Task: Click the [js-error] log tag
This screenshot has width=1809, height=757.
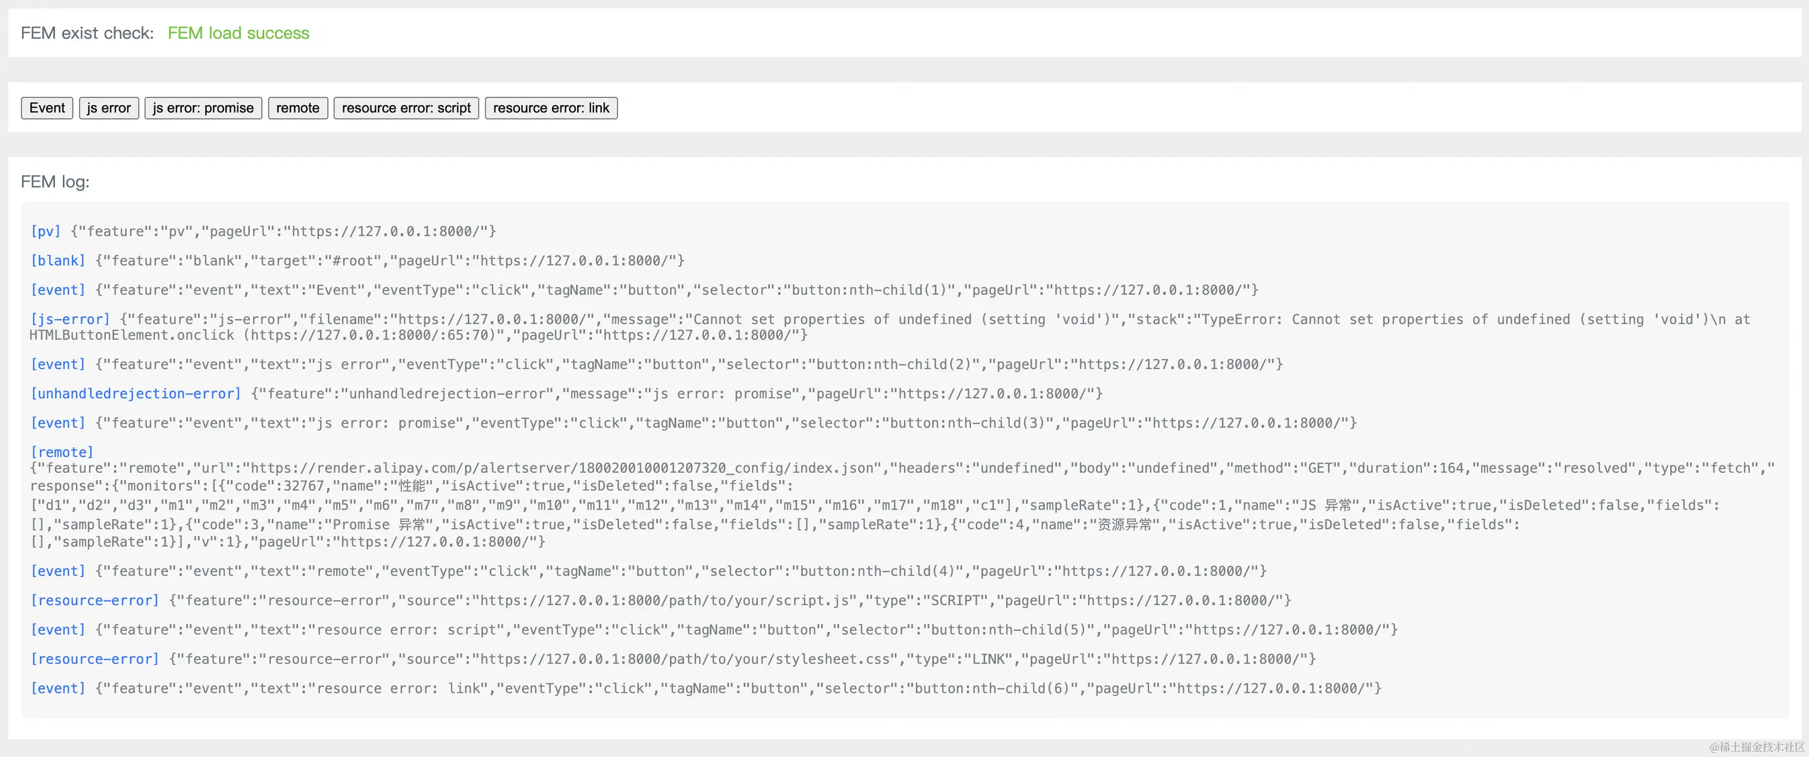Action: 69,319
